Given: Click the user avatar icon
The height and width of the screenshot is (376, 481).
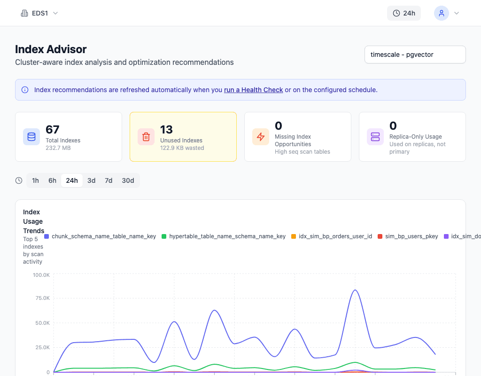Looking at the screenshot, I should pos(441,13).
